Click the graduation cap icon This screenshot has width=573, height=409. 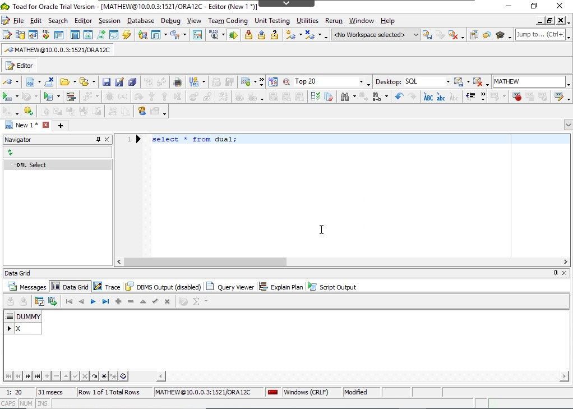[500, 35]
